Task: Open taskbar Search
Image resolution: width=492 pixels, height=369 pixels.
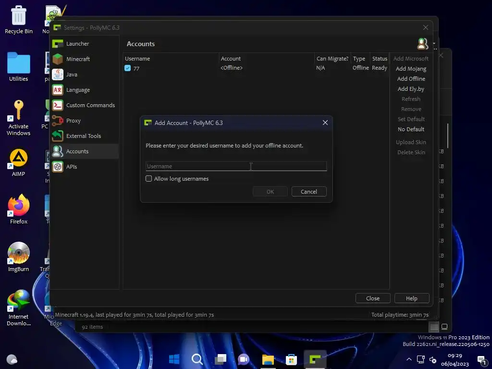Action: coord(197,359)
